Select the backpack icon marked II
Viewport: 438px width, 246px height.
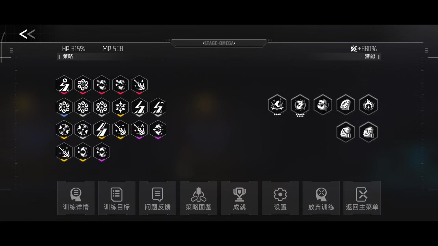point(369,132)
